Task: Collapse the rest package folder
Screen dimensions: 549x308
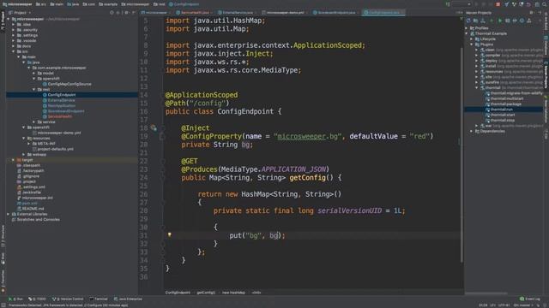Action: tap(34, 89)
